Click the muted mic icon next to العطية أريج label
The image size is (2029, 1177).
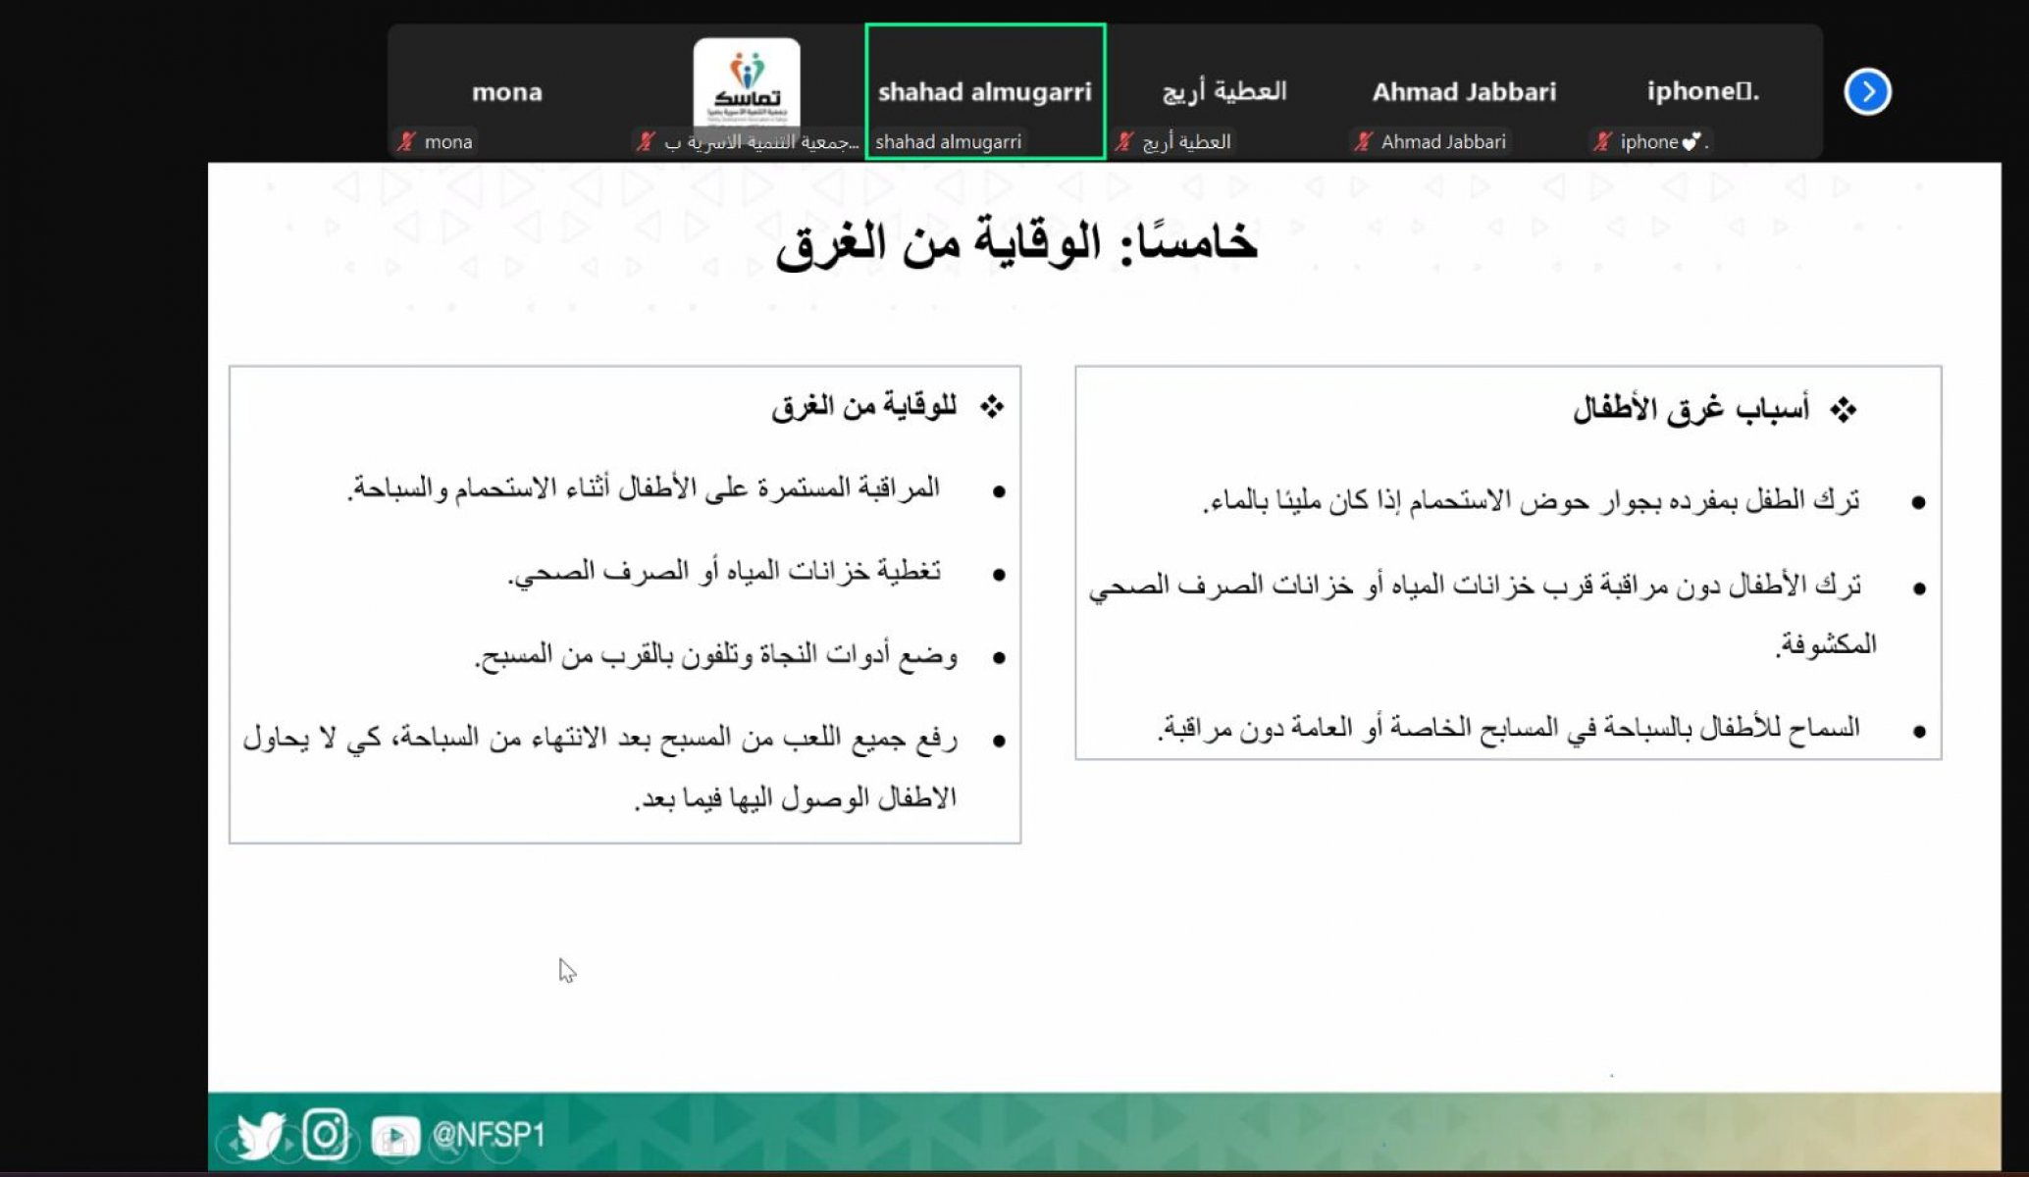tap(1124, 141)
